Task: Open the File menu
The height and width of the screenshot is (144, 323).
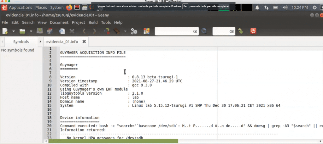Action: 5,22
